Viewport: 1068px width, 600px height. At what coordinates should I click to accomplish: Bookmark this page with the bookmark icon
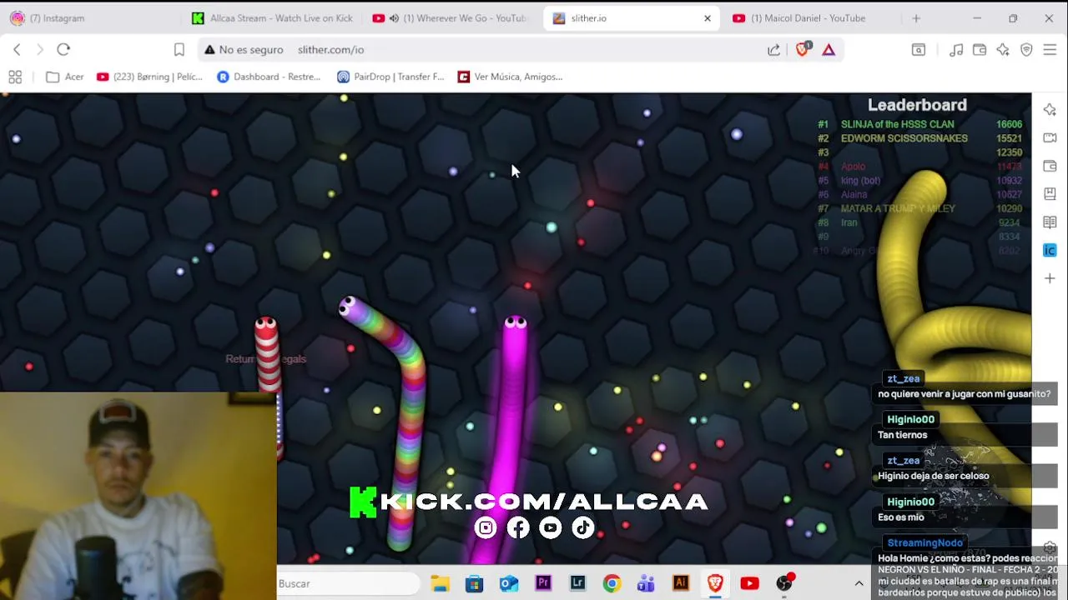(179, 50)
